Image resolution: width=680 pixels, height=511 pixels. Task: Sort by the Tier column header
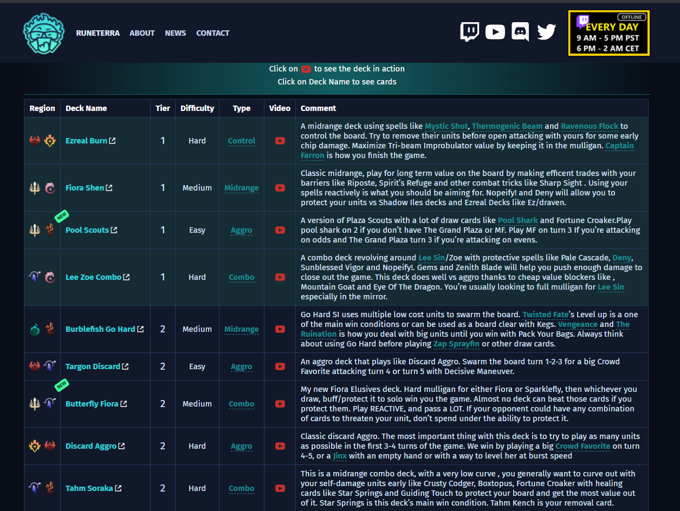[x=163, y=108]
